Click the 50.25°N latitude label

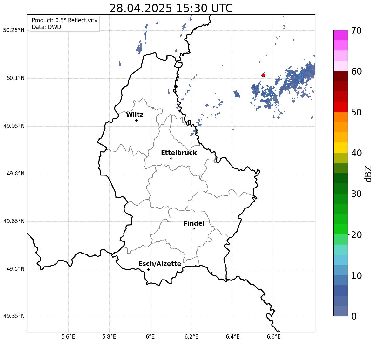(14, 30)
